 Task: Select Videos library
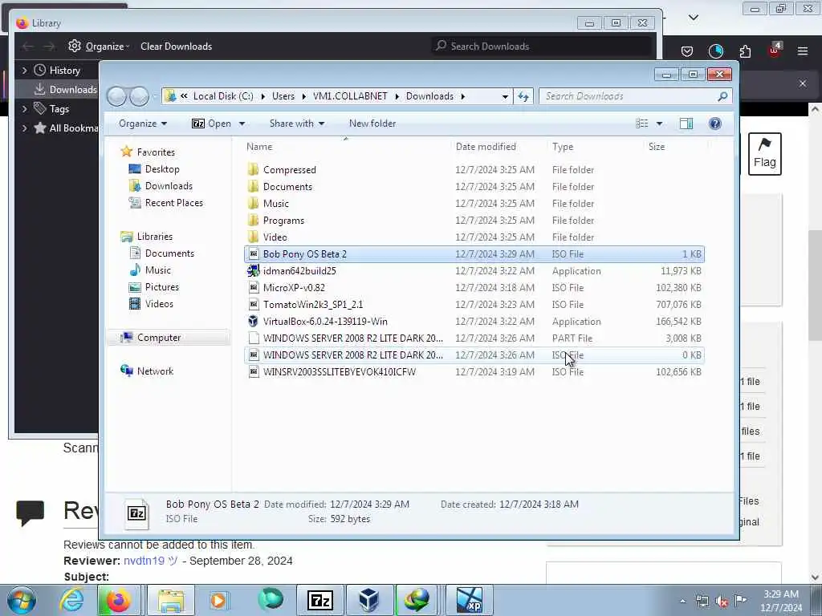point(159,303)
